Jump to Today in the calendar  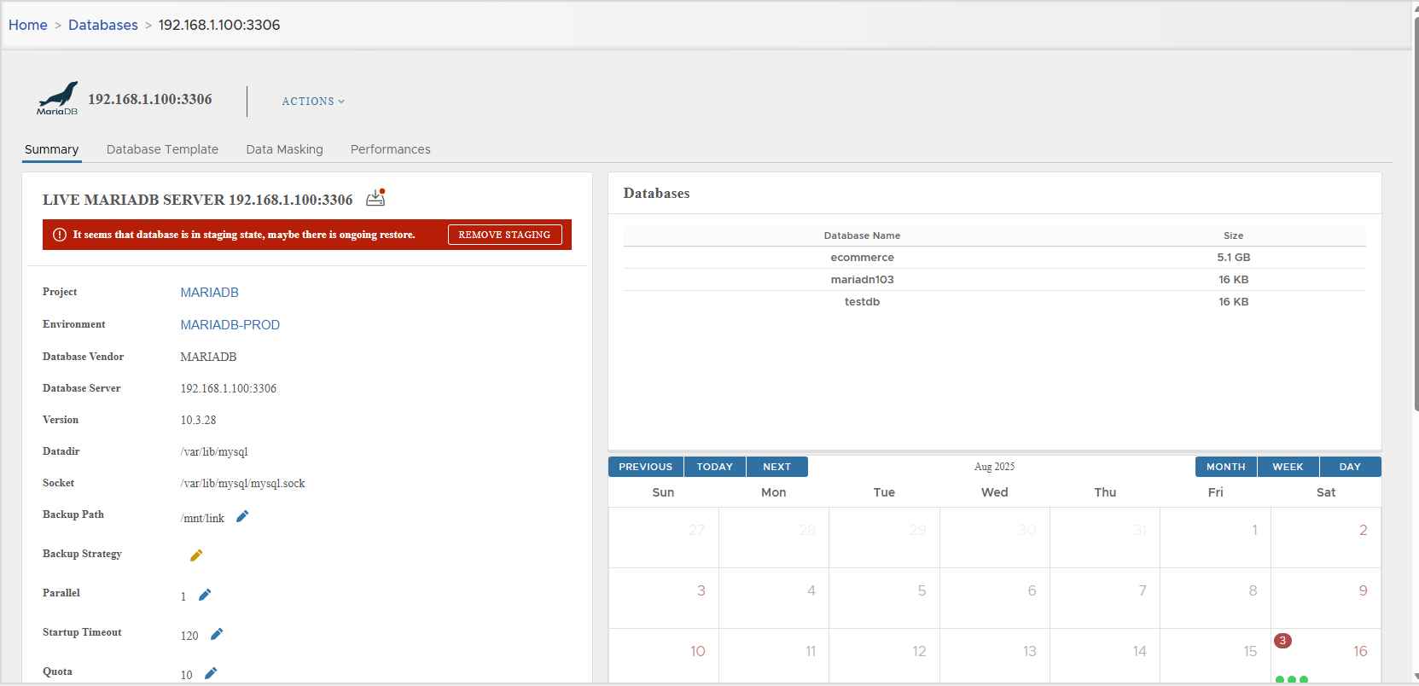[714, 467]
